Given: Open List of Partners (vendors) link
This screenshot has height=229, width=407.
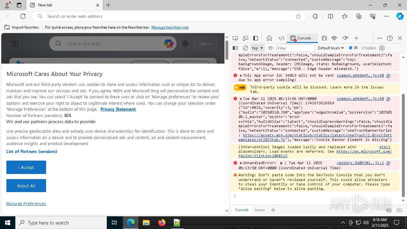Looking at the screenshot, I should (x=32, y=151).
